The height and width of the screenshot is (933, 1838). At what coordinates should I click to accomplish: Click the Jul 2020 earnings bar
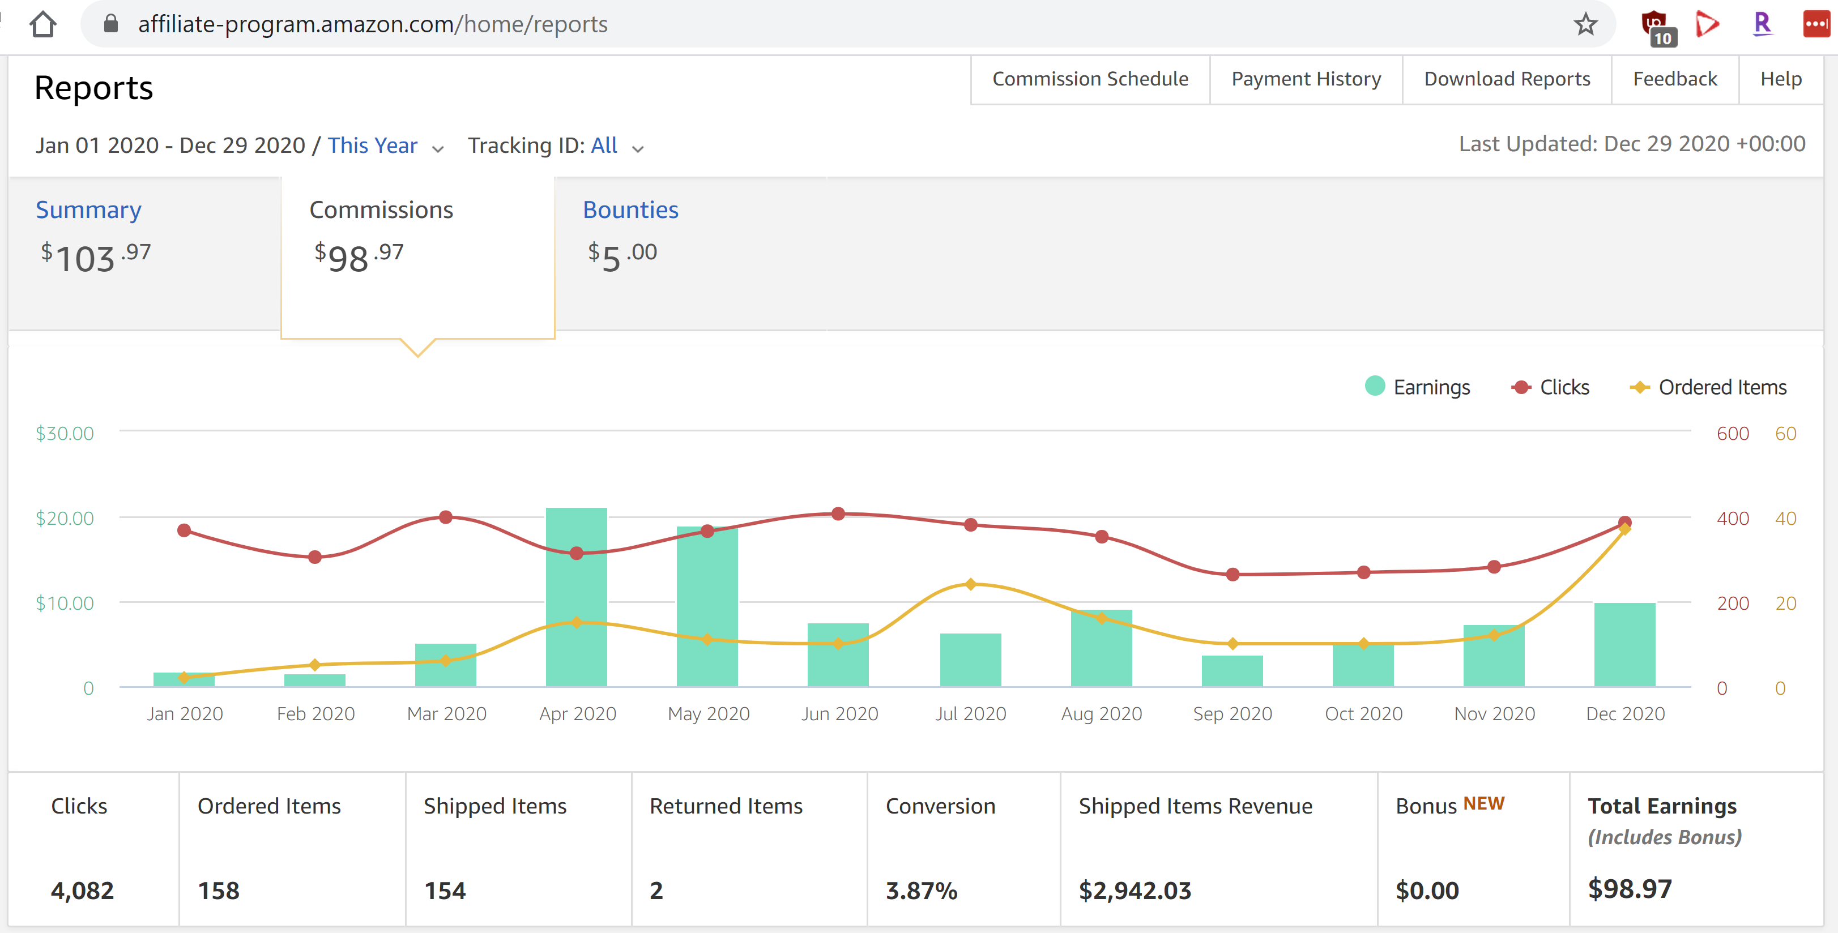(x=970, y=660)
